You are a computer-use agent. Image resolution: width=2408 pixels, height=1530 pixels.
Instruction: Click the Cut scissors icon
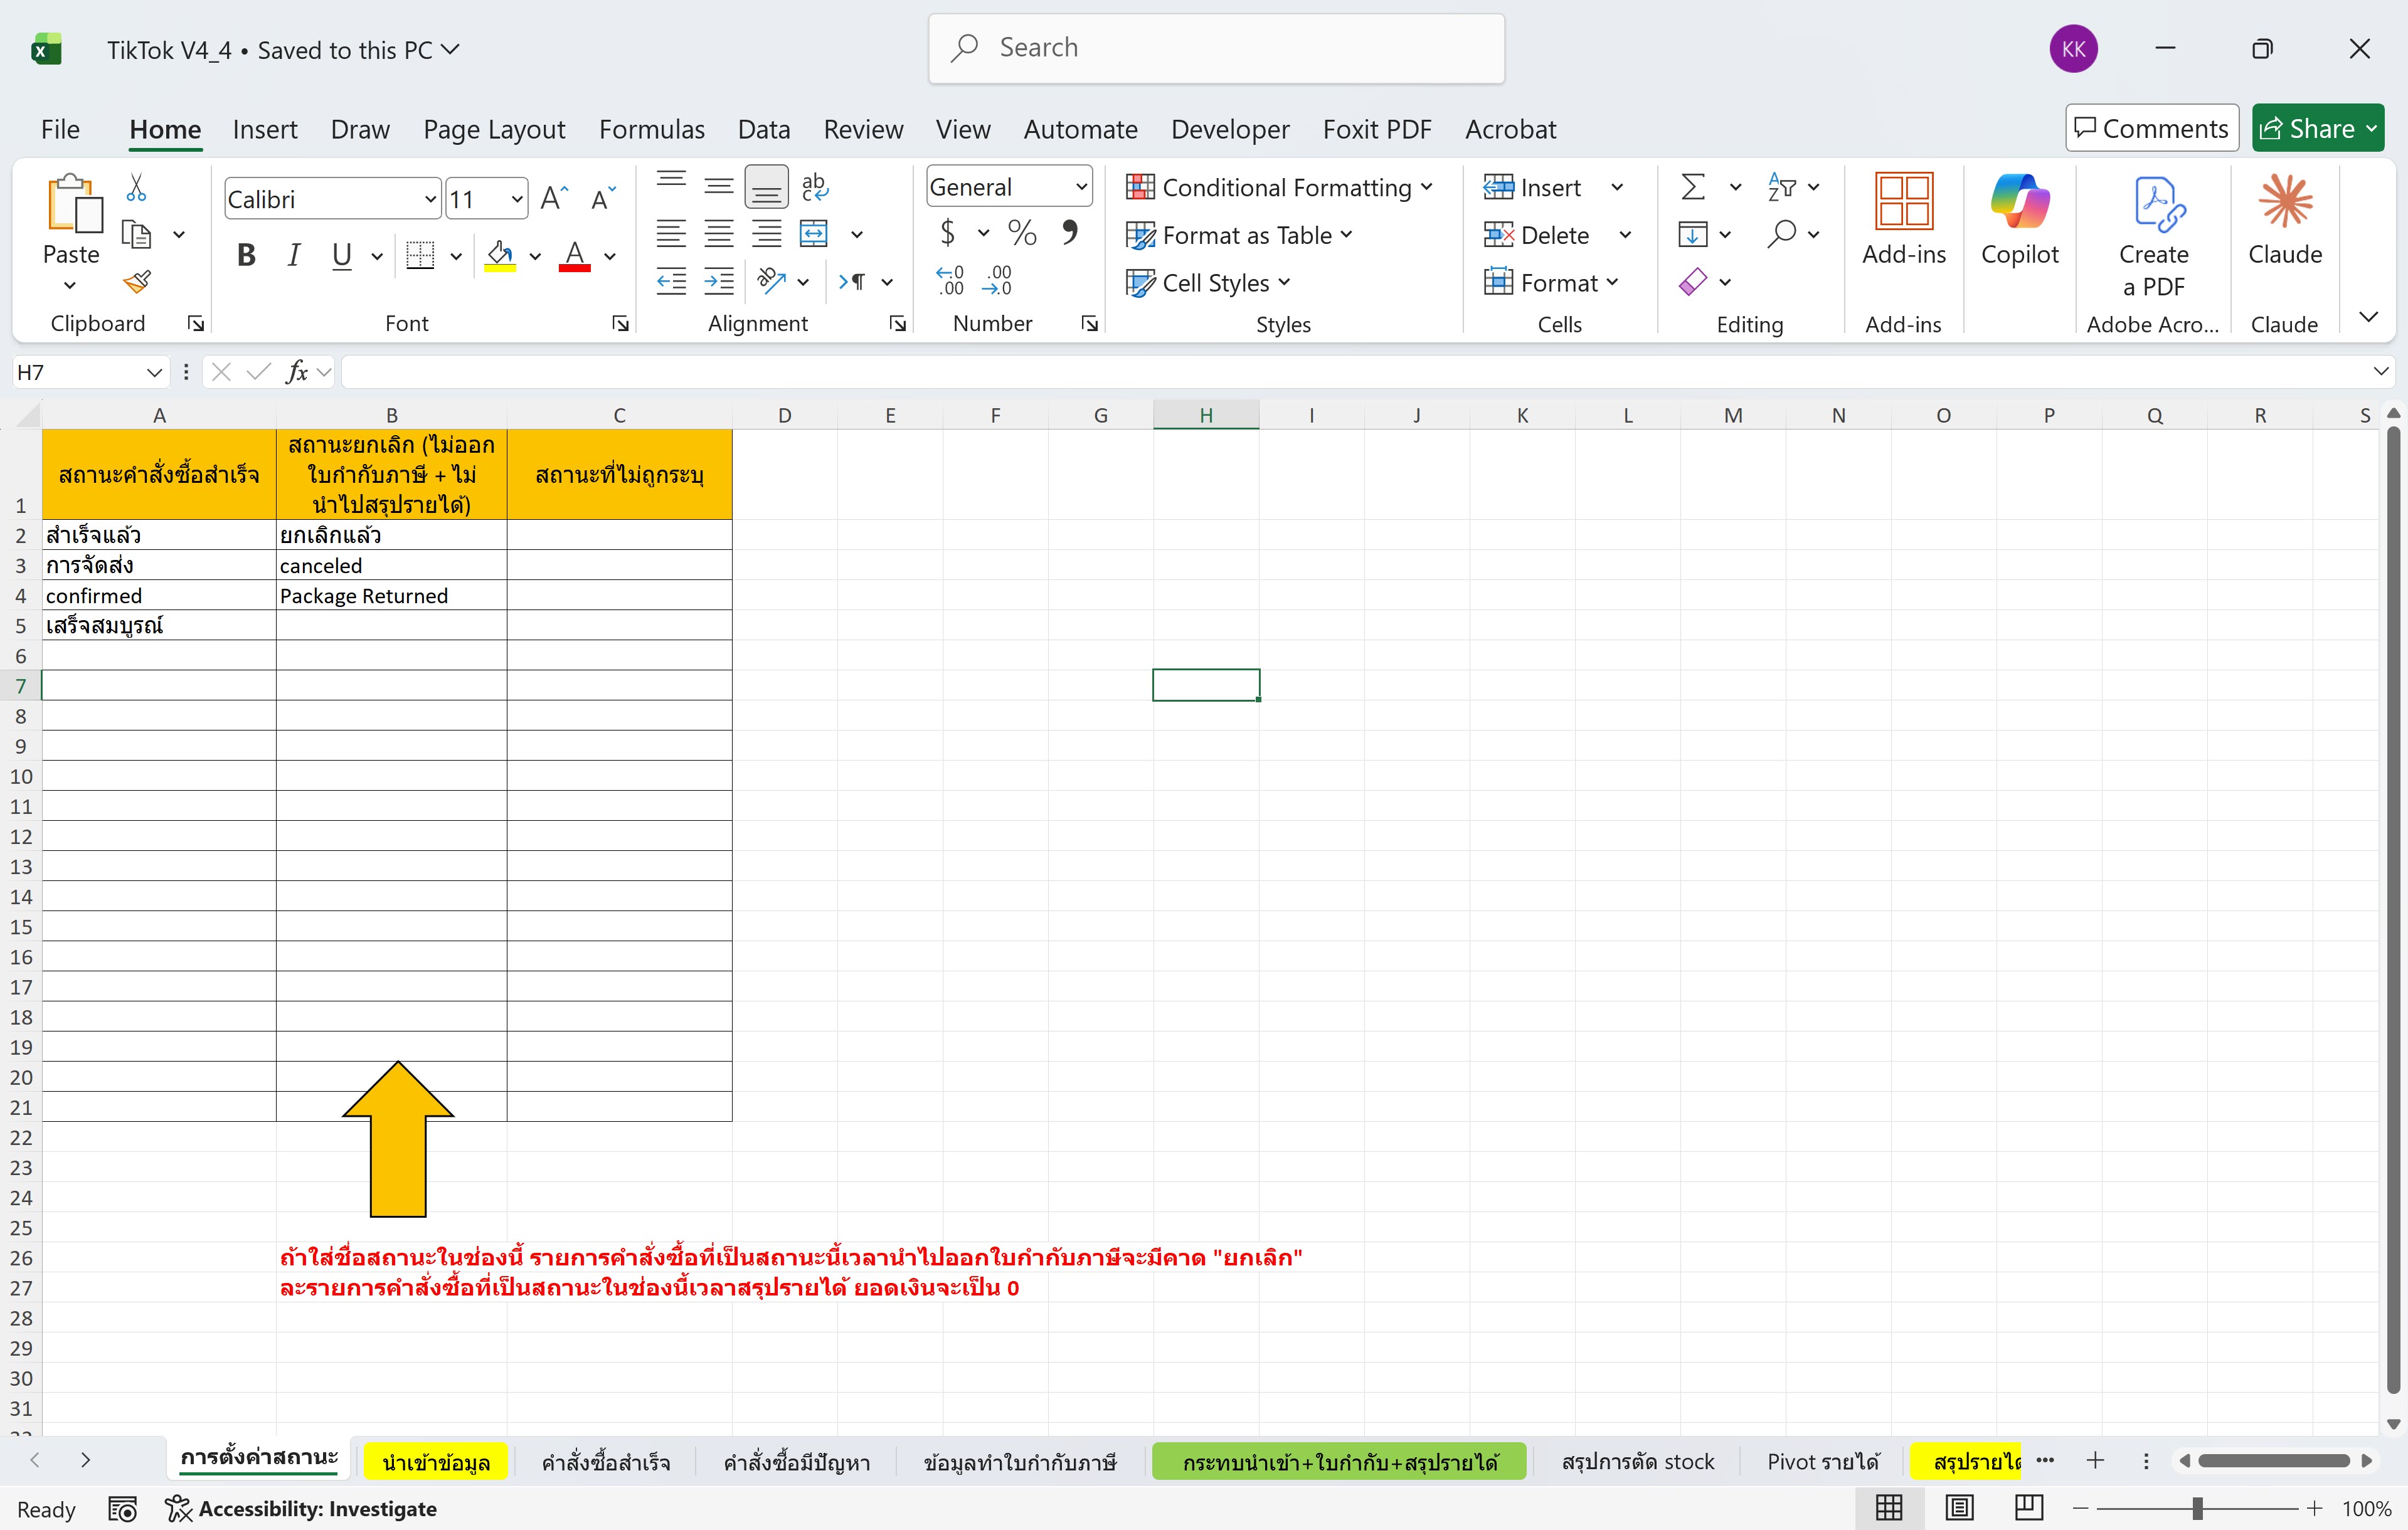[137, 187]
